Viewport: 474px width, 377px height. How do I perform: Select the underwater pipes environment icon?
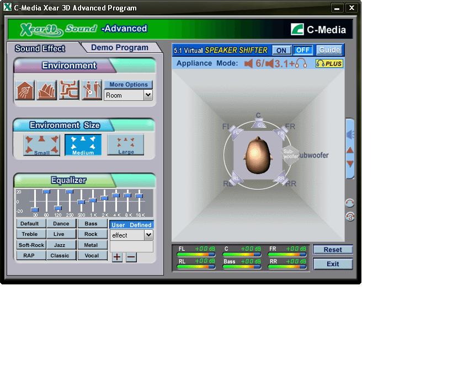tap(69, 90)
